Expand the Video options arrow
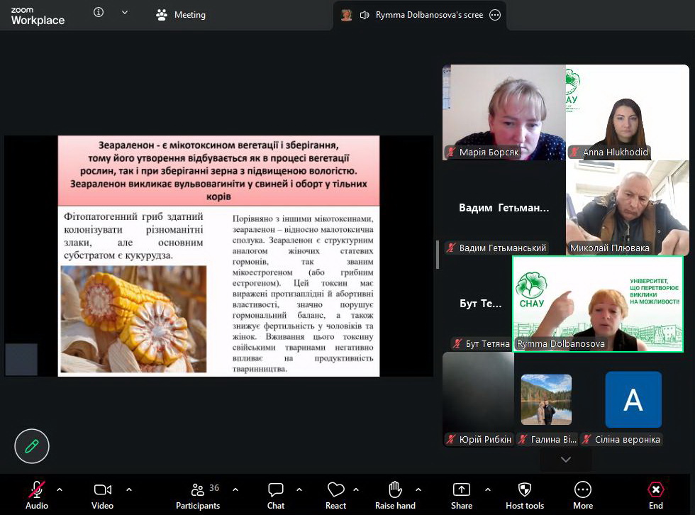This screenshot has width=695, height=515. point(129,489)
